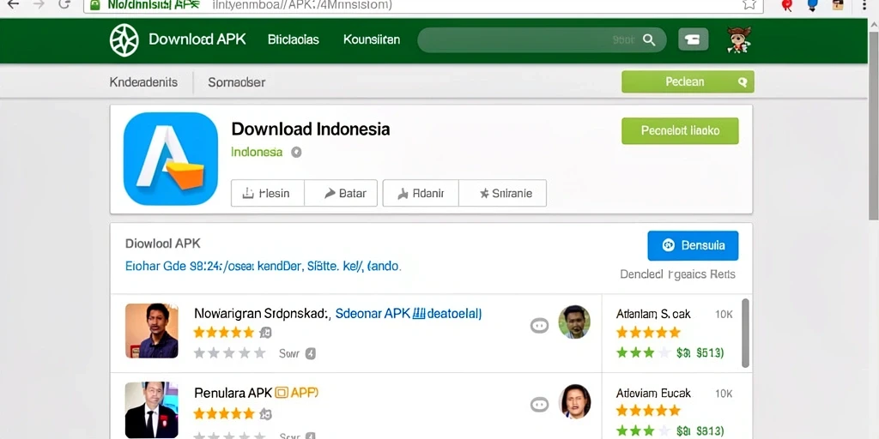Click the blue Bensuila button
The image size is (879, 439).
693,245
